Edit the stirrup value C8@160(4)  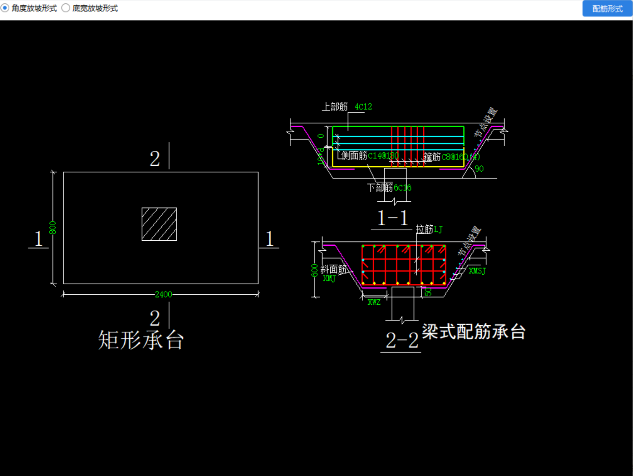click(x=461, y=157)
